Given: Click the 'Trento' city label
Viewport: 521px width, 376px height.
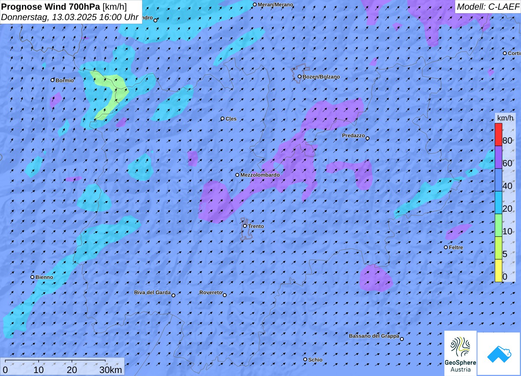Looking at the screenshot, I should (x=256, y=226).
